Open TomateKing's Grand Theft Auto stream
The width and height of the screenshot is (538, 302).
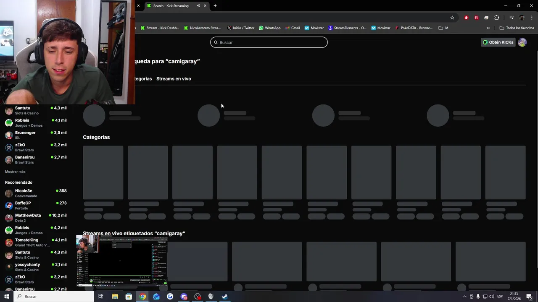(x=36, y=242)
